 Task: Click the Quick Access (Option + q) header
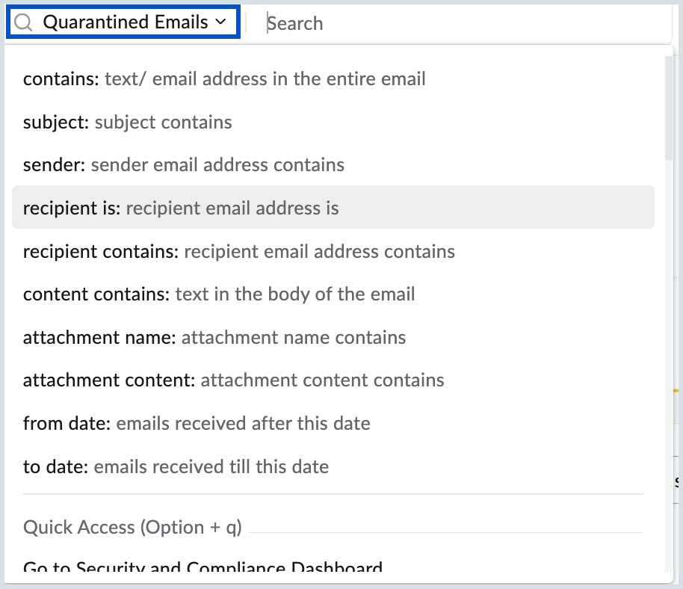132,528
